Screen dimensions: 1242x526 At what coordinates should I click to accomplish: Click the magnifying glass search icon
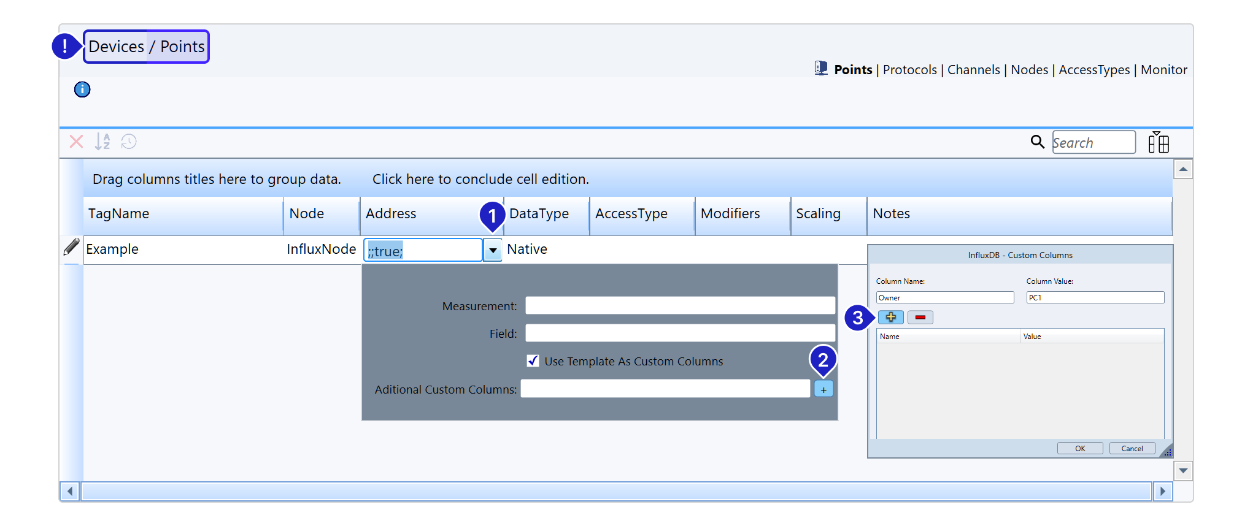[1037, 142]
